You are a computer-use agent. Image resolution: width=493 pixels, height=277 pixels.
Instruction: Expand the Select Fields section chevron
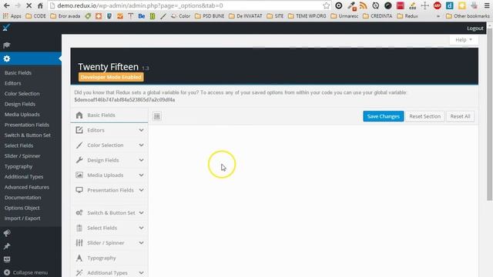(x=141, y=228)
